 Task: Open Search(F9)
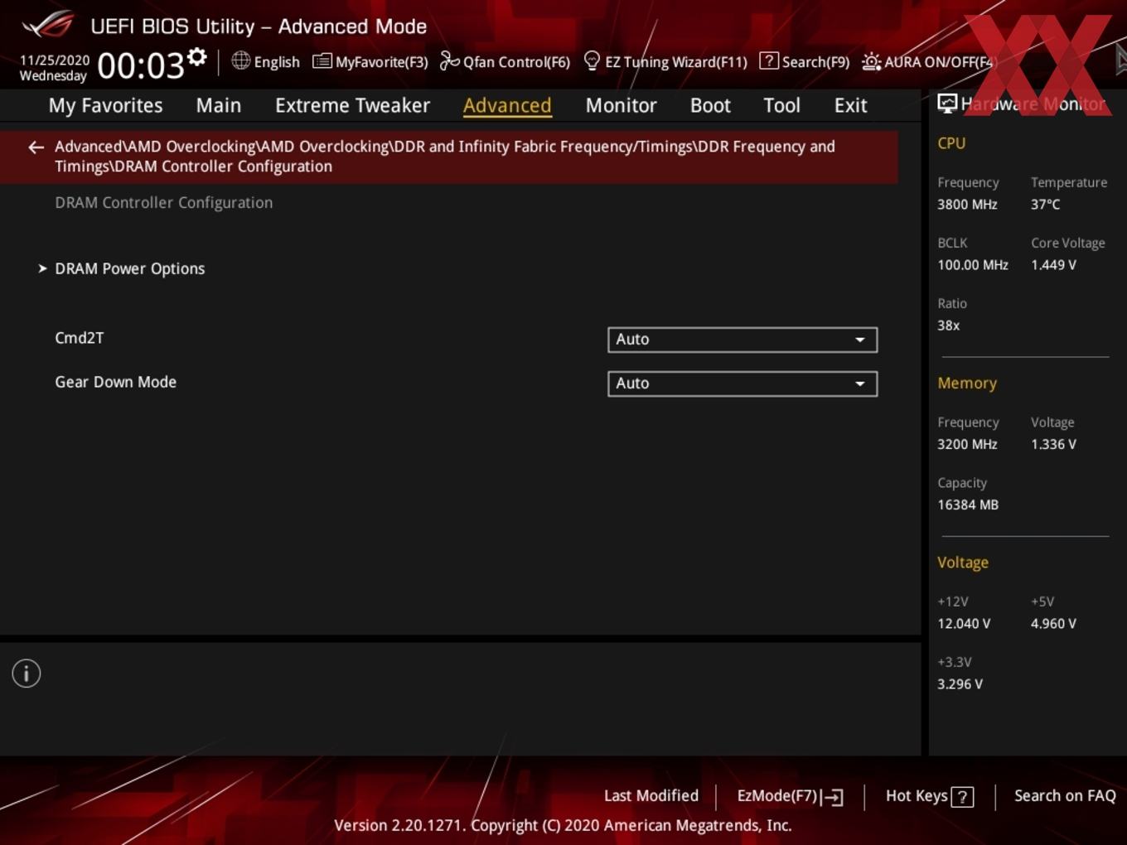[x=805, y=61]
